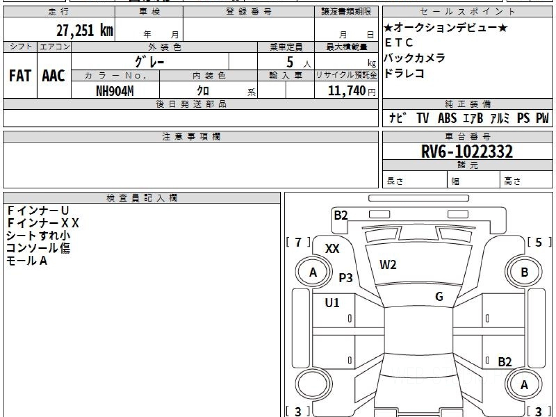Select the エアB airbag item
The height and width of the screenshot is (417, 556).
[473, 118]
